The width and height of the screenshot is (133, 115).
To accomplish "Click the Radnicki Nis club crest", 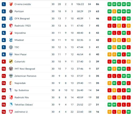I will (11, 97).
